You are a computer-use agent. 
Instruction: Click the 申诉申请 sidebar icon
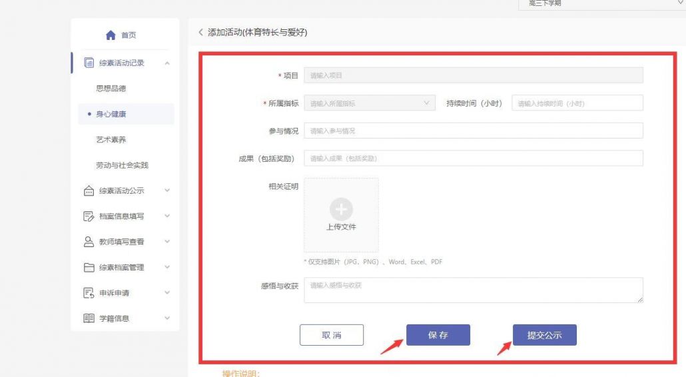tap(89, 293)
